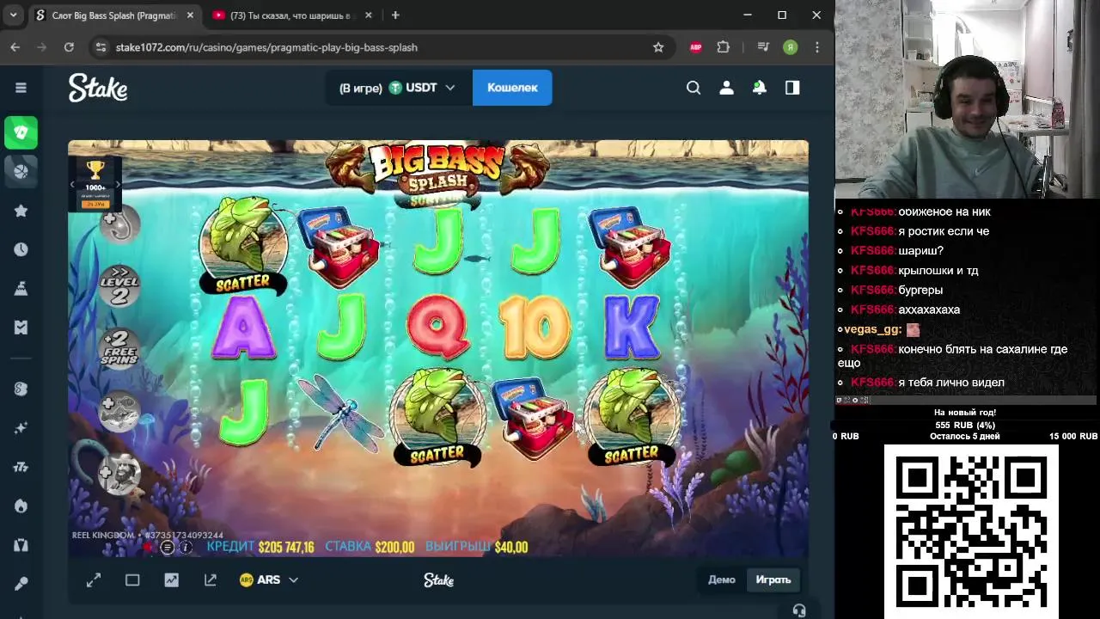This screenshot has height=619, width=1100.
Task: Open Chrome three-dot menu
Action: (817, 47)
